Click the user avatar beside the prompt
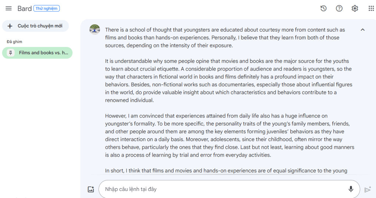The image size is (376, 198). (x=95, y=29)
